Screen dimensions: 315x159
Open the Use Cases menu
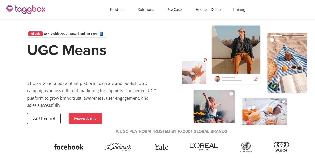[x=175, y=10]
